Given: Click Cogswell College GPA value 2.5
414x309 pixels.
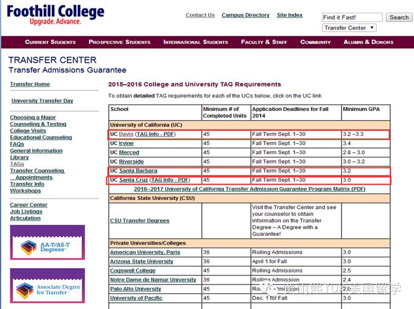Looking at the screenshot, I should (x=347, y=271).
